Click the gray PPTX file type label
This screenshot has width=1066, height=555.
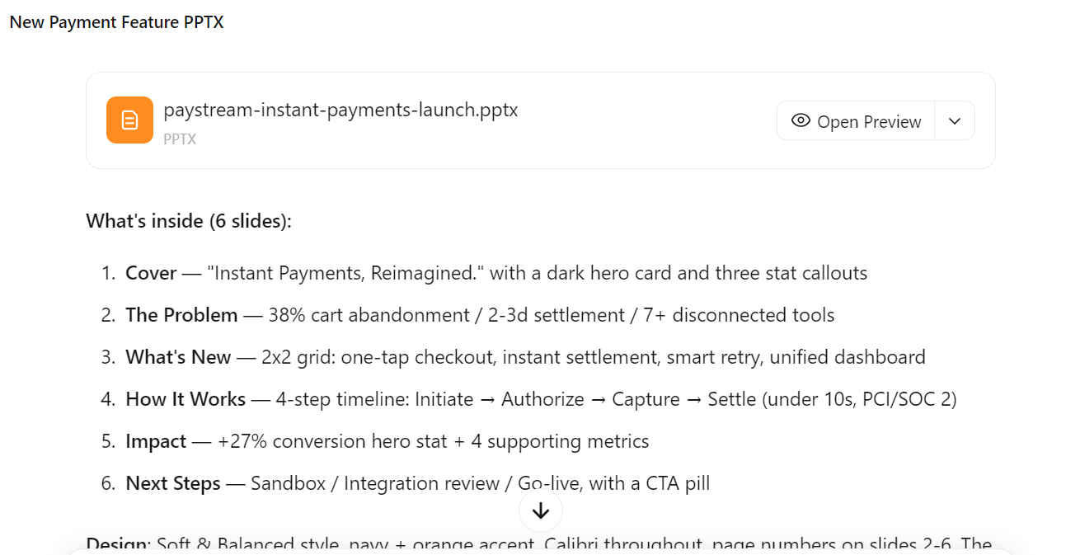coord(180,139)
